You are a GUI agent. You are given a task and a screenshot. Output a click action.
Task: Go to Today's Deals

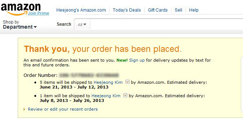point(127,10)
